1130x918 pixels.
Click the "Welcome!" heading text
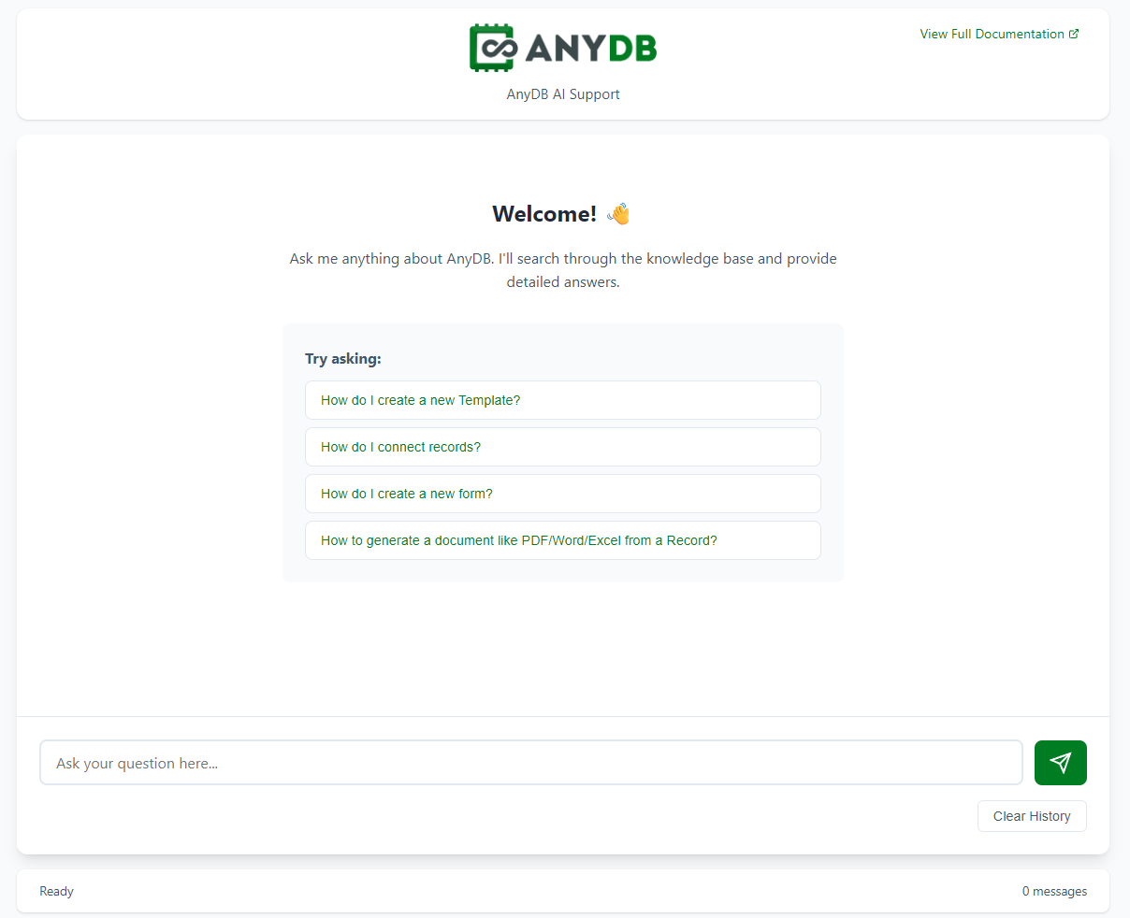pyautogui.click(x=544, y=214)
